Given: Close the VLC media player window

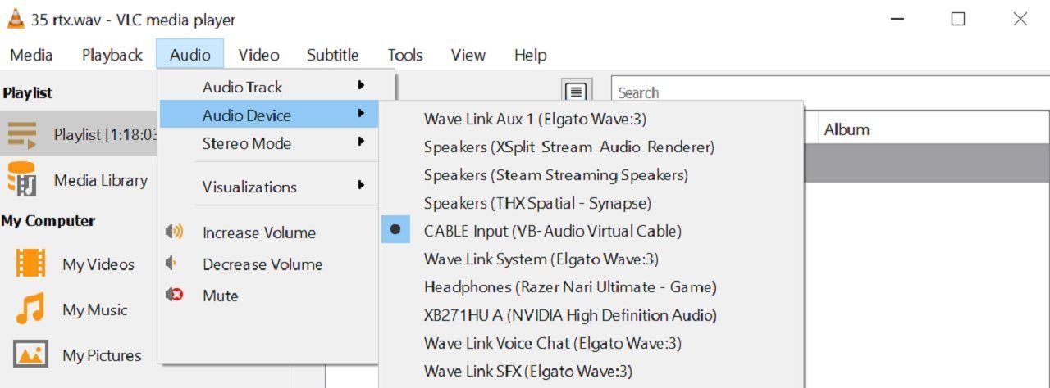Looking at the screenshot, I should 1020,19.
